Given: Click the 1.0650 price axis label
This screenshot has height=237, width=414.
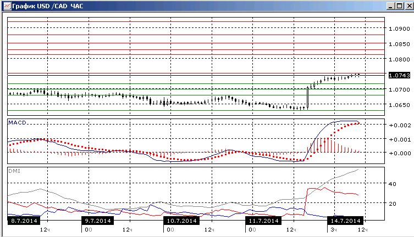Looking at the screenshot, I should tap(399, 105).
